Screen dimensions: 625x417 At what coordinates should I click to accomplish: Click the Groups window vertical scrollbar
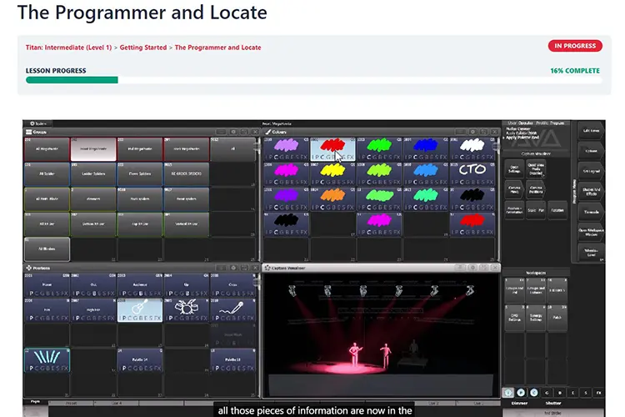tap(257, 199)
